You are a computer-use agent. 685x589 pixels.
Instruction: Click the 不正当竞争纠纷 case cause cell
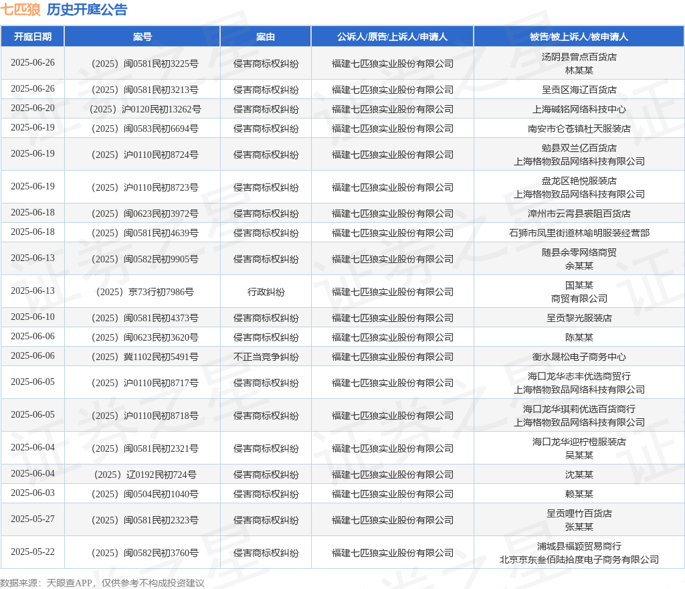pos(266,357)
